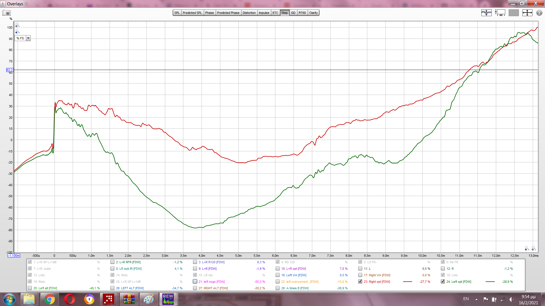The height and width of the screenshot is (306, 545).
Task: Enable the 25: Left alt [FDW] checkbox
Action: [30, 288]
